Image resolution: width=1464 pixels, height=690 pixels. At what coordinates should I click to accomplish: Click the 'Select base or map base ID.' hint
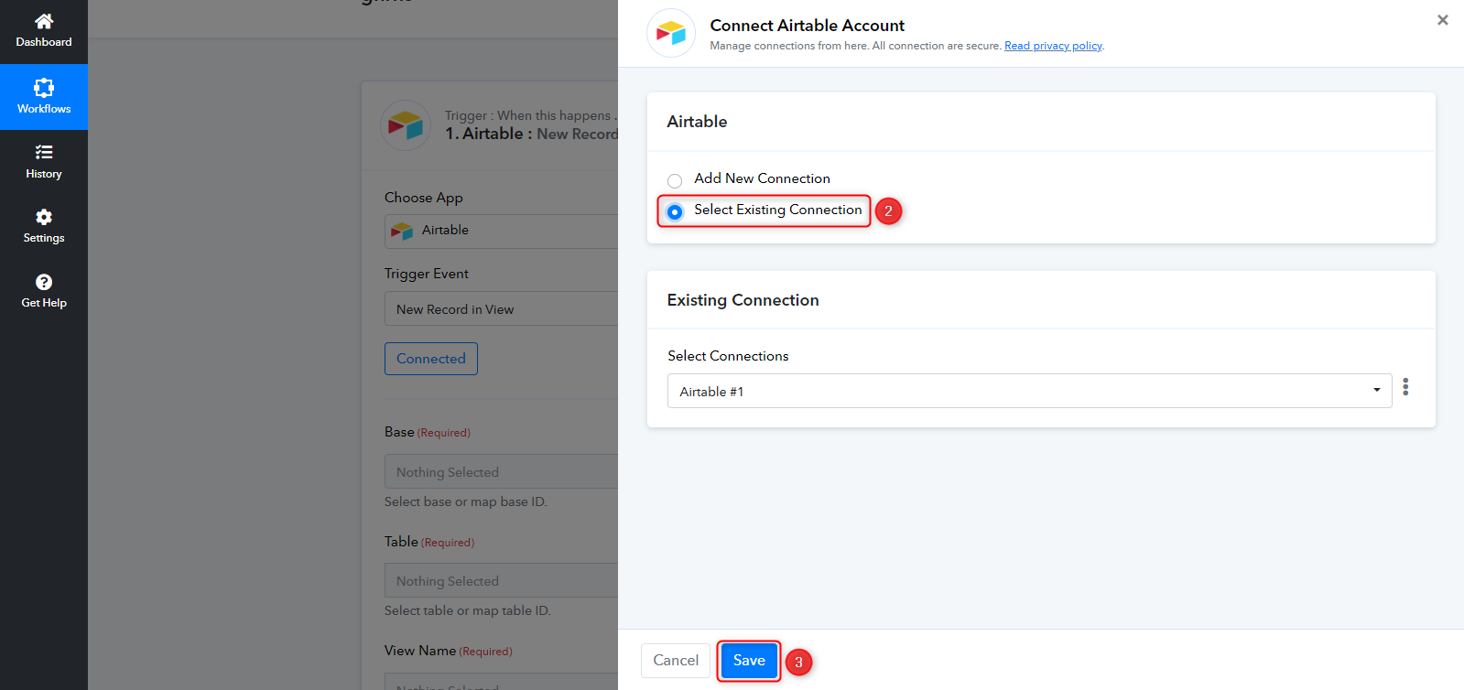[466, 501]
